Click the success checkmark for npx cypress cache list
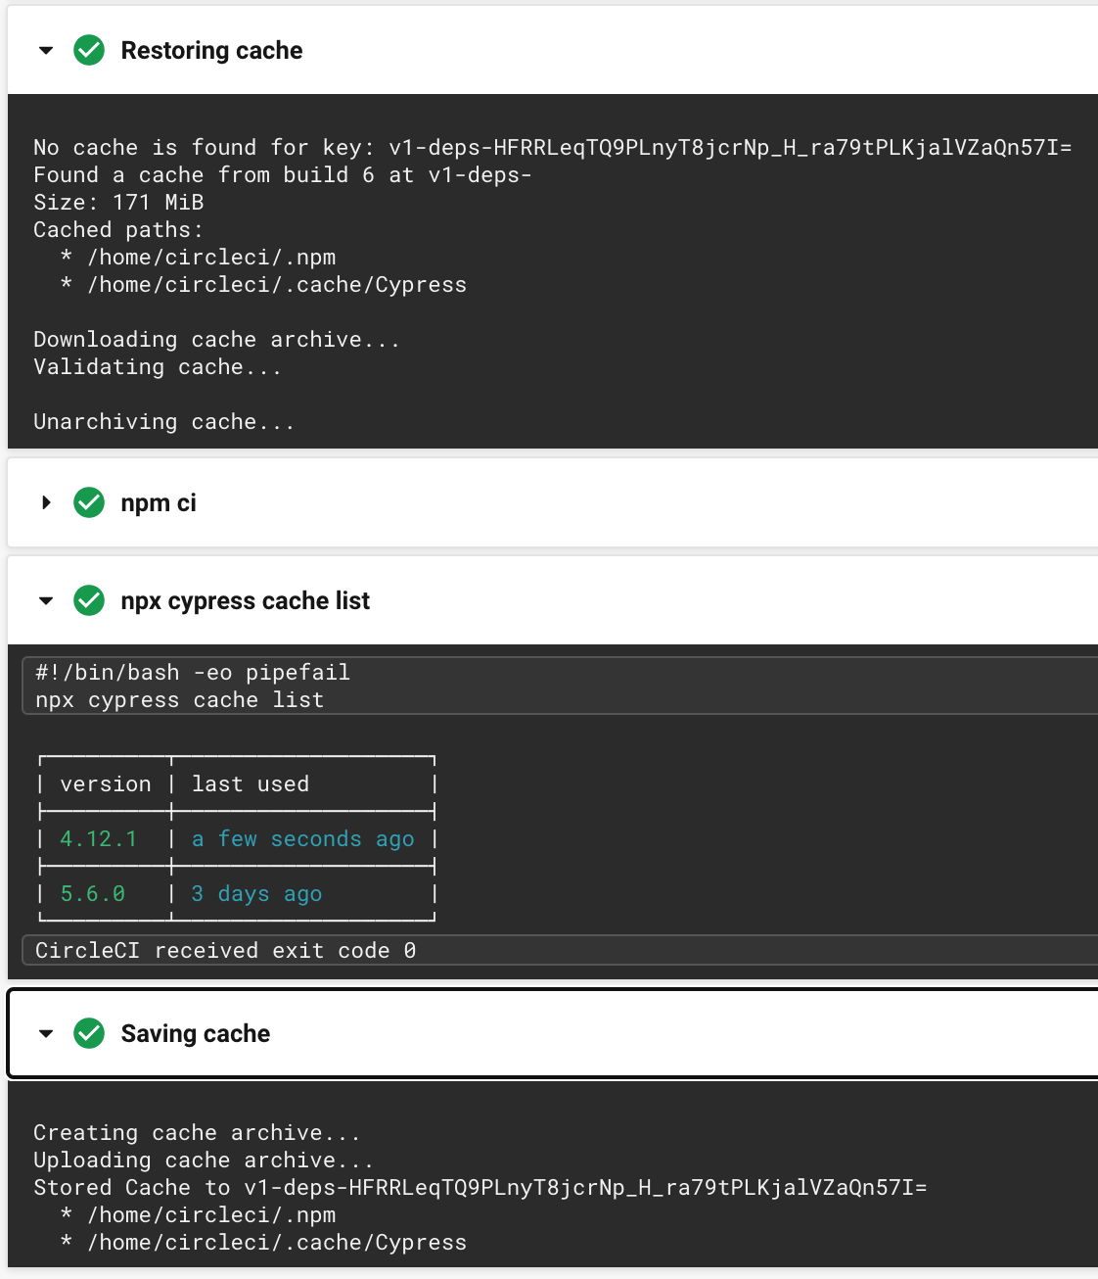Viewport: 1098px width, 1279px height. coord(89,600)
